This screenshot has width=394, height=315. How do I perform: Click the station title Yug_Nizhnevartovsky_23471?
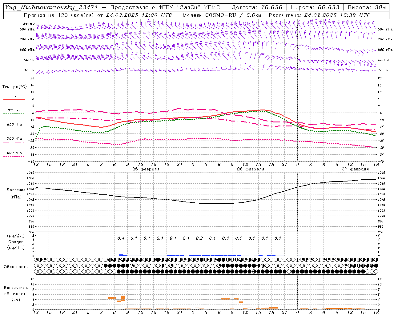[x=51, y=7]
